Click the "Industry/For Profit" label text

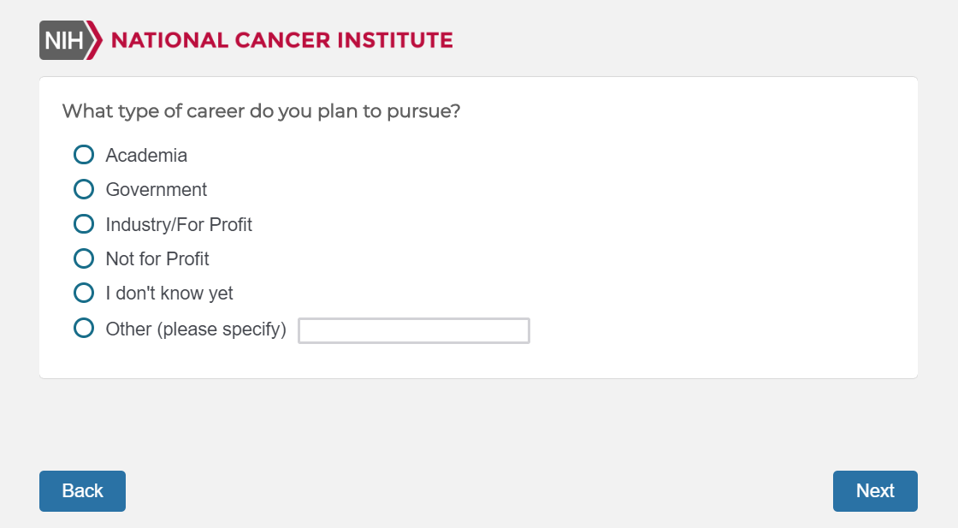point(179,225)
